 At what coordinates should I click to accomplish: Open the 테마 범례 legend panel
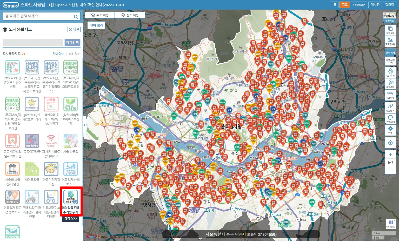click(x=96, y=25)
